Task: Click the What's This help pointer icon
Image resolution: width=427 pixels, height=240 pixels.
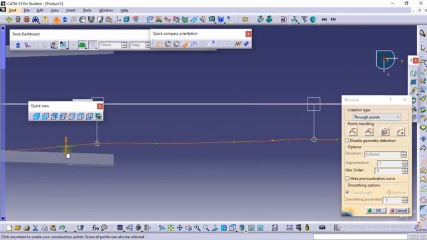Action: pos(80,228)
